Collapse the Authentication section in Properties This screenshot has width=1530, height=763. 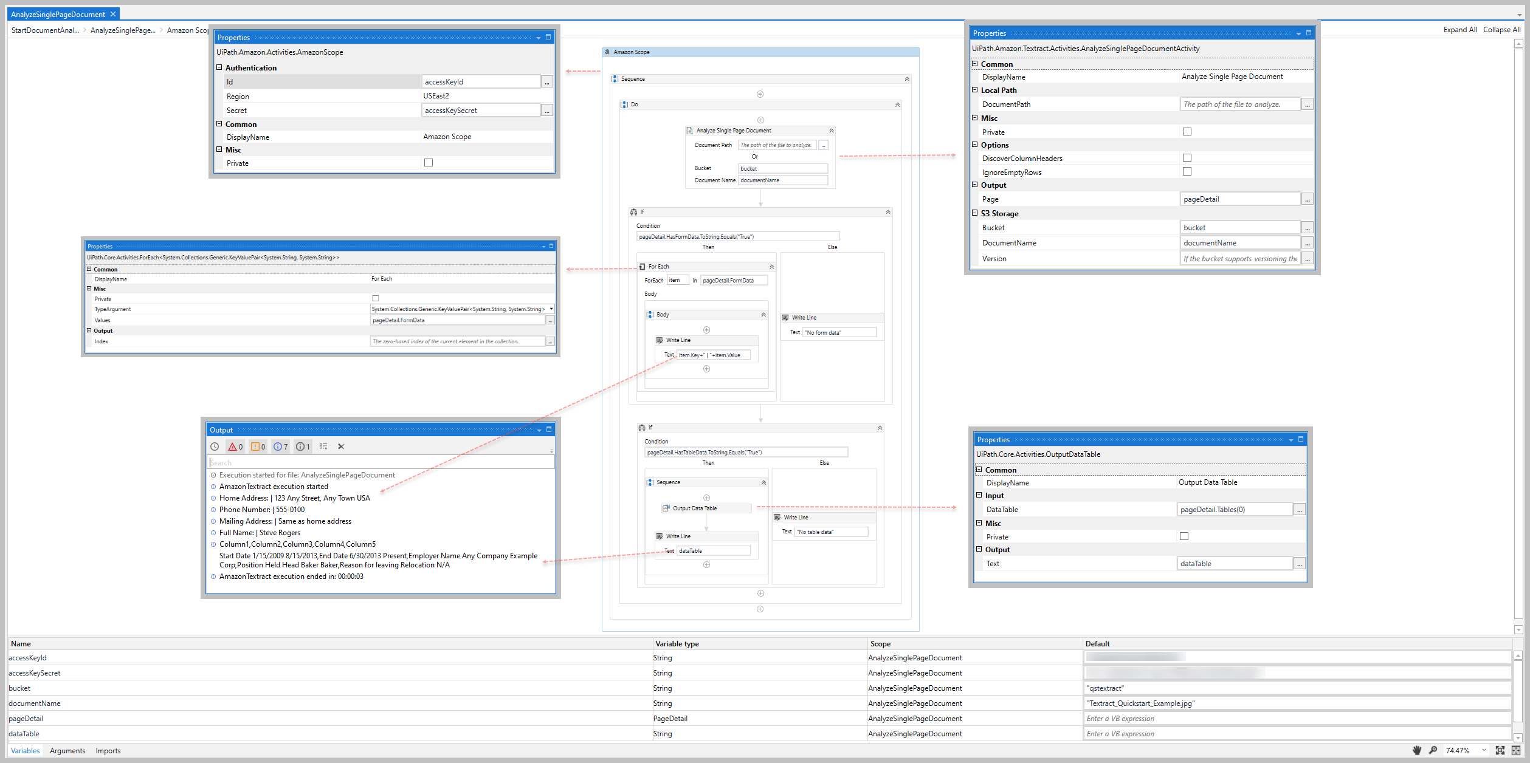(x=219, y=67)
